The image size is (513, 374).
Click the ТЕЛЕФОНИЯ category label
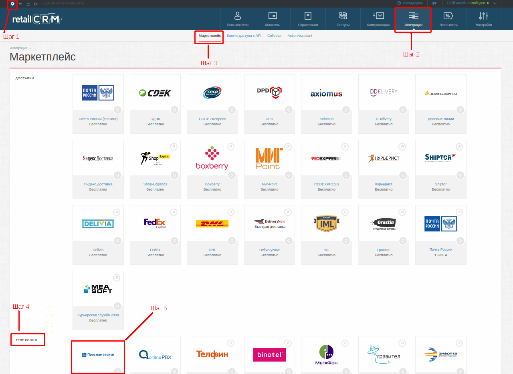(26, 340)
